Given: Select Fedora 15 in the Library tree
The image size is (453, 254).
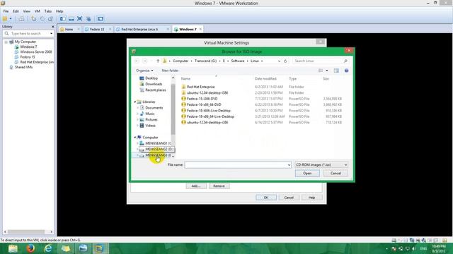Looking at the screenshot, I should click(28, 57).
